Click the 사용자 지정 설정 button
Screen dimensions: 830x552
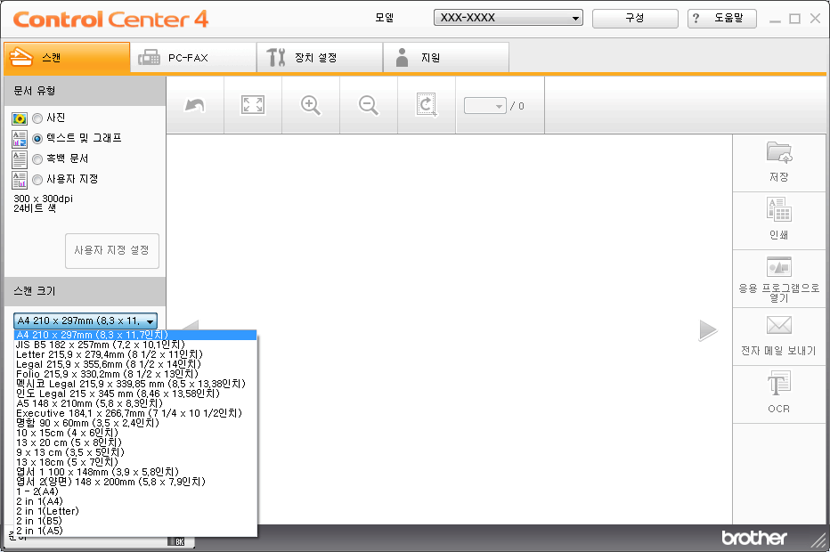click(x=112, y=250)
